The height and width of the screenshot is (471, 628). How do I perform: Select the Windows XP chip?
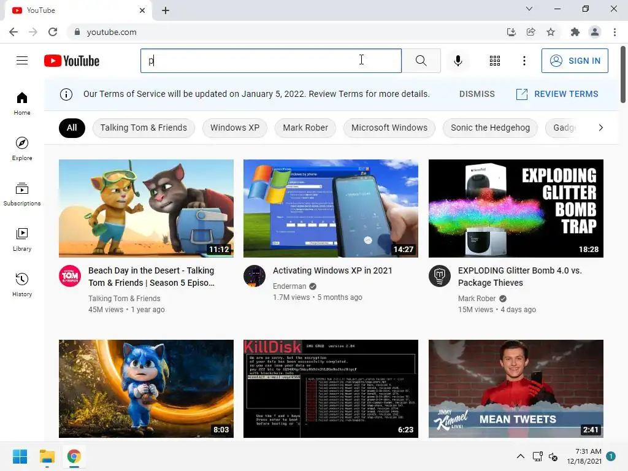click(x=235, y=128)
